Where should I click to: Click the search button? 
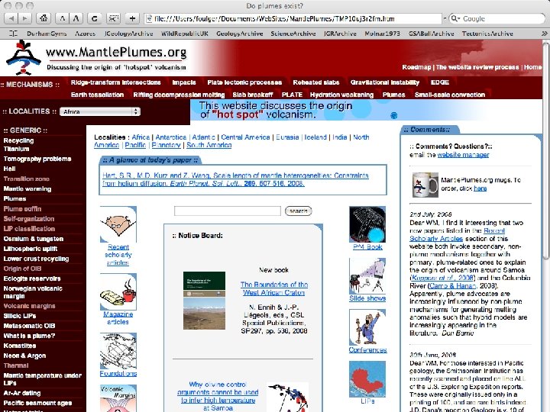(x=298, y=211)
